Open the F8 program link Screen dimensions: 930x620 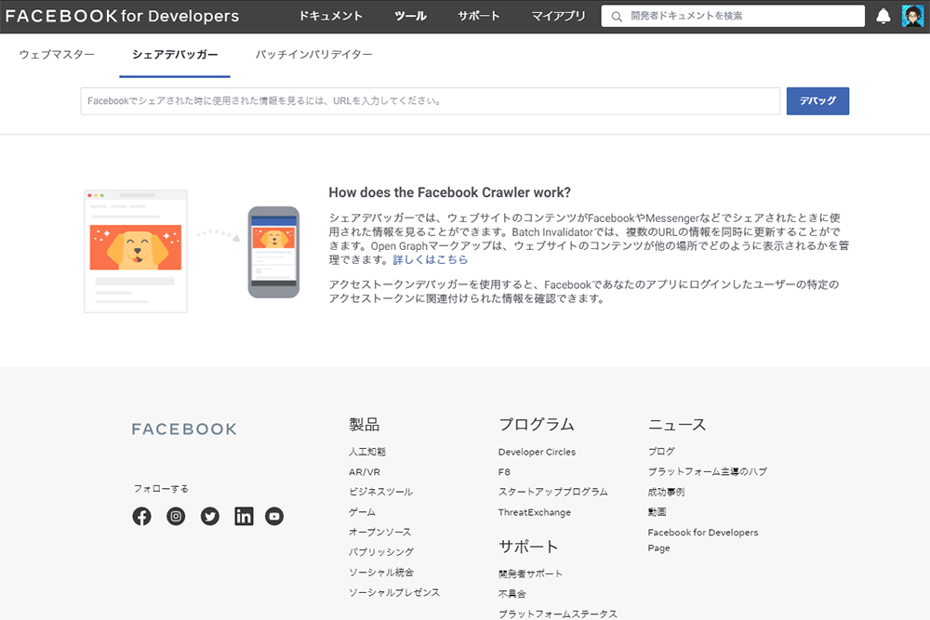[504, 472]
